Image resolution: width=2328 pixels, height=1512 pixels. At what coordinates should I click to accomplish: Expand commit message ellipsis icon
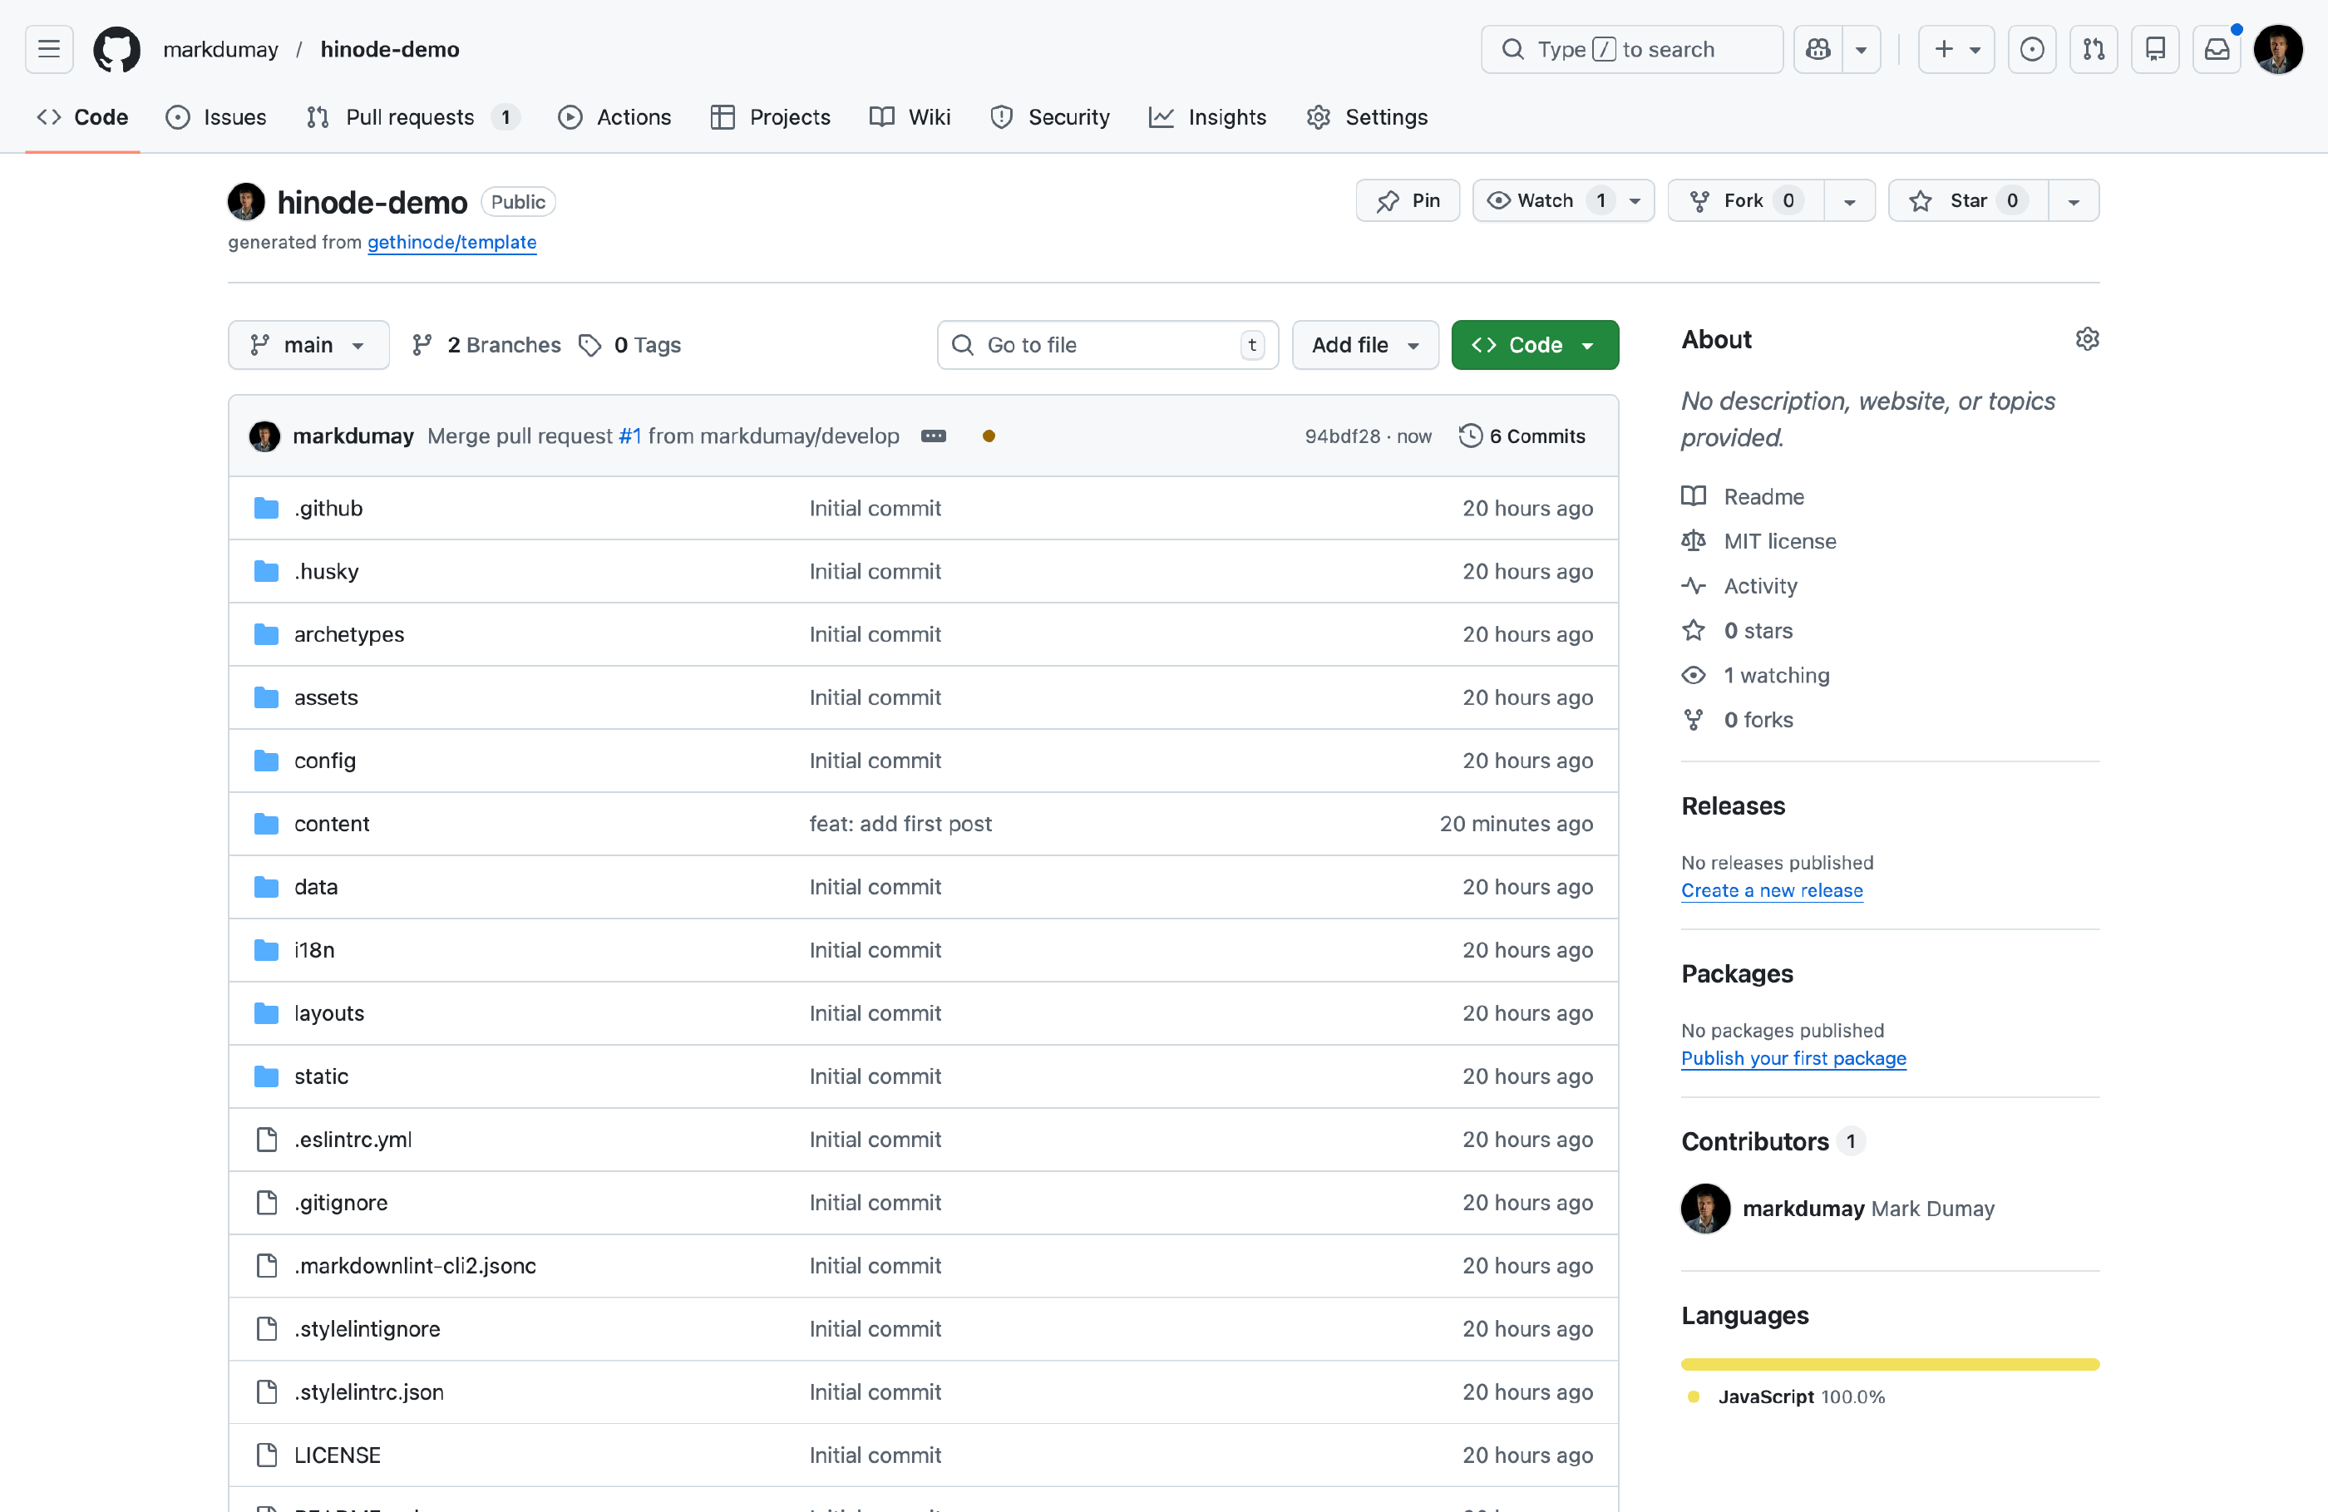click(x=933, y=436)
